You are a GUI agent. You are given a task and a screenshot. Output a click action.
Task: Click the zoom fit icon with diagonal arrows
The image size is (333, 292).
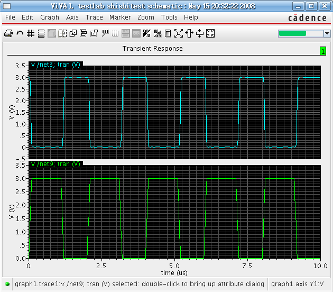(x=179, y=33)
